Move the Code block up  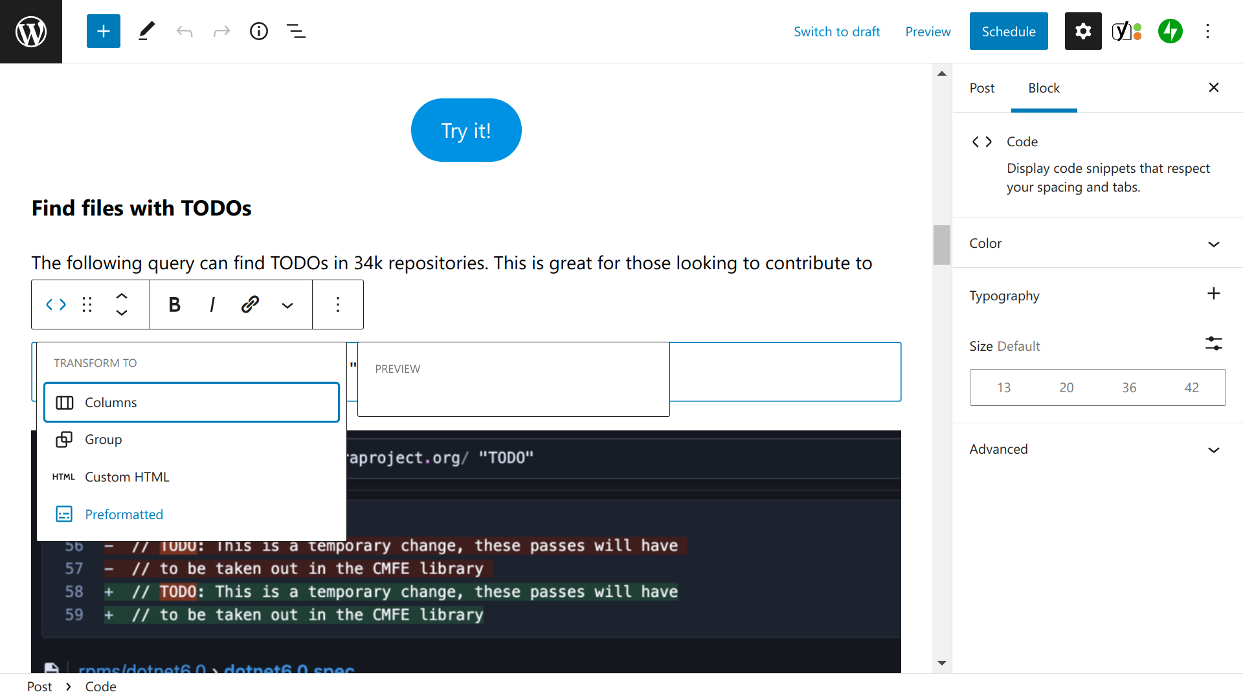122,296
